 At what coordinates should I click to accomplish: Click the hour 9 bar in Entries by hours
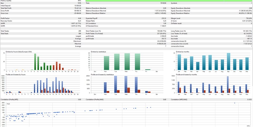[35, 62]
